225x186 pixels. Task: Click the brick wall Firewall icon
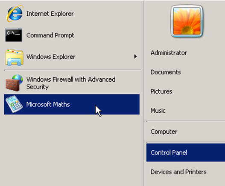14,83
